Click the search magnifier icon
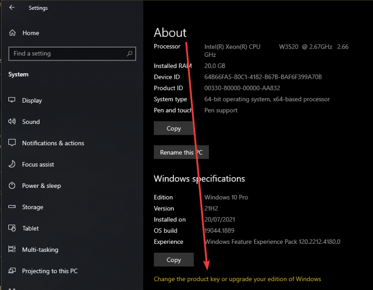Image resolution: width=373 pixels, height=290 pixels. [x=130, y=54]
